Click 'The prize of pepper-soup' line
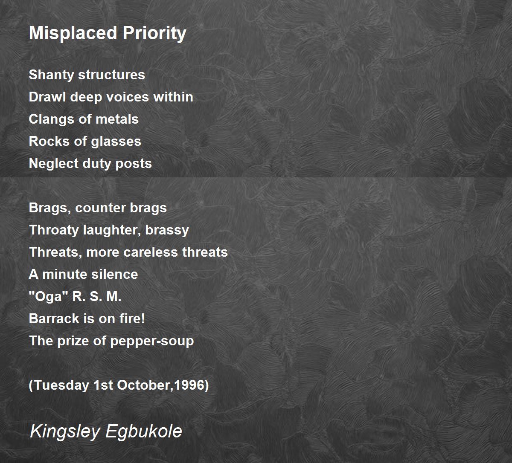 point(111,341)
